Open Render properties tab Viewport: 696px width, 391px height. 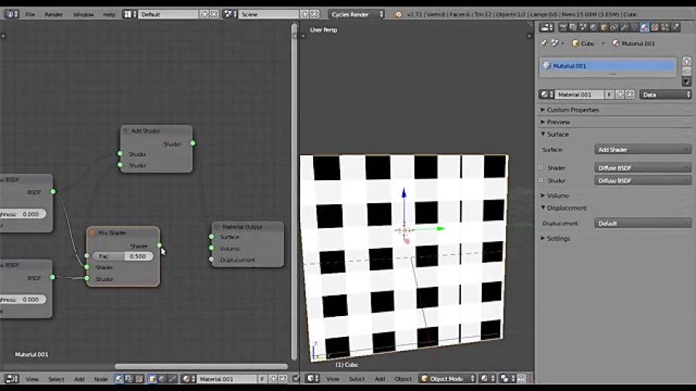click(x=563, y=28)
